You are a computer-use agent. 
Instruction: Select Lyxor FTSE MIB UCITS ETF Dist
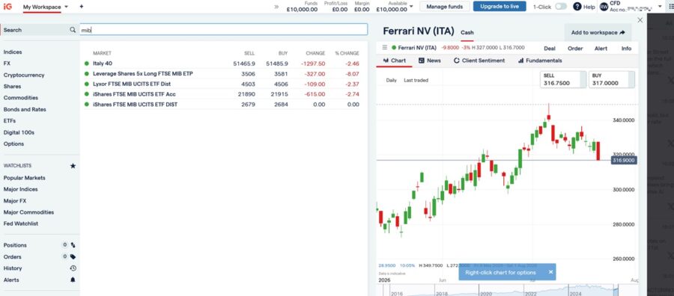(222, 84)
